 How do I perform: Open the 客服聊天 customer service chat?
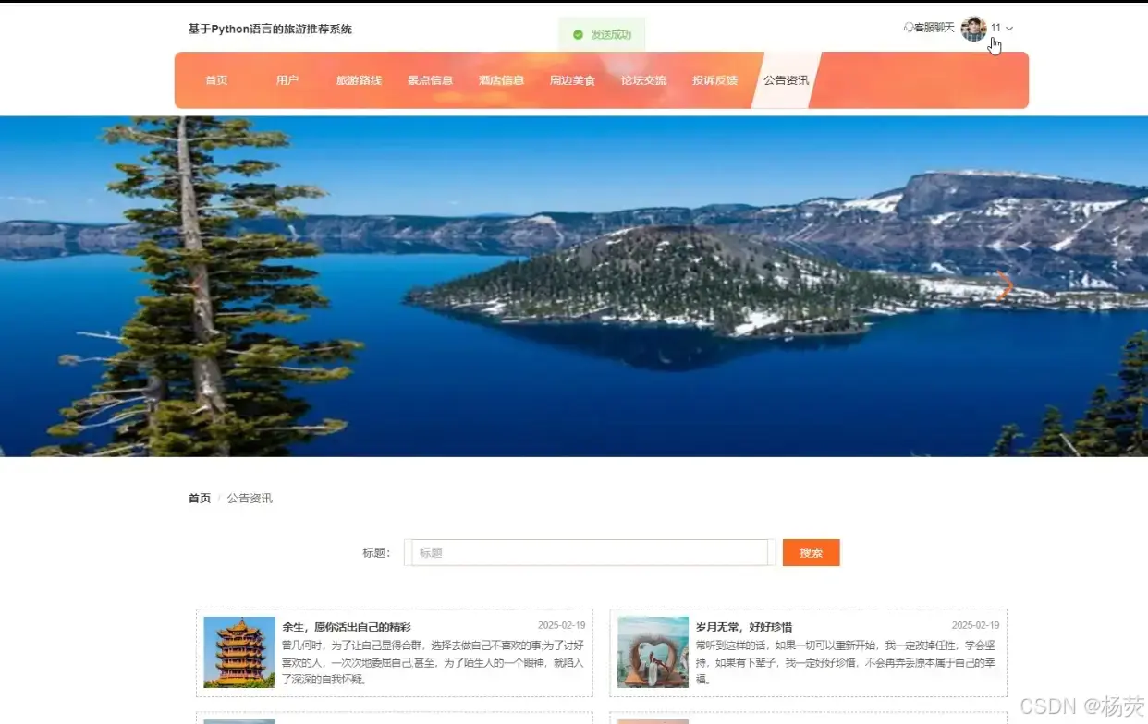929,29
